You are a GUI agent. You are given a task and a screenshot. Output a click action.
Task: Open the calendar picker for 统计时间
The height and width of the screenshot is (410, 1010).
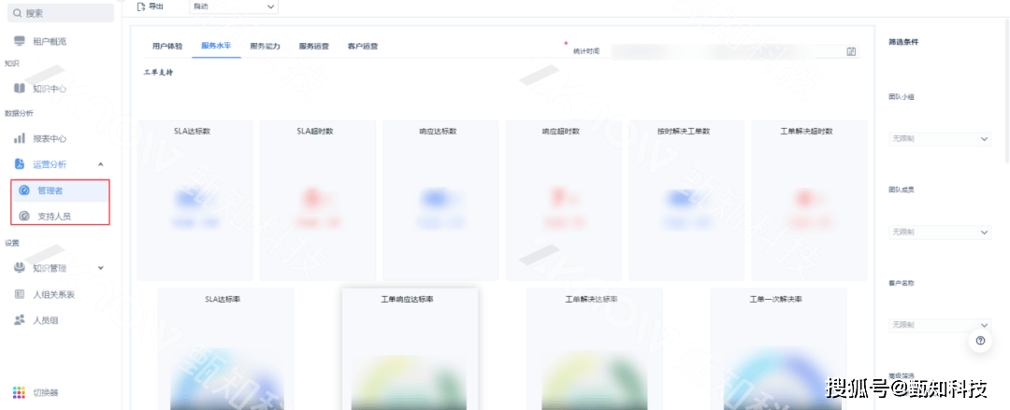[851, 51]
